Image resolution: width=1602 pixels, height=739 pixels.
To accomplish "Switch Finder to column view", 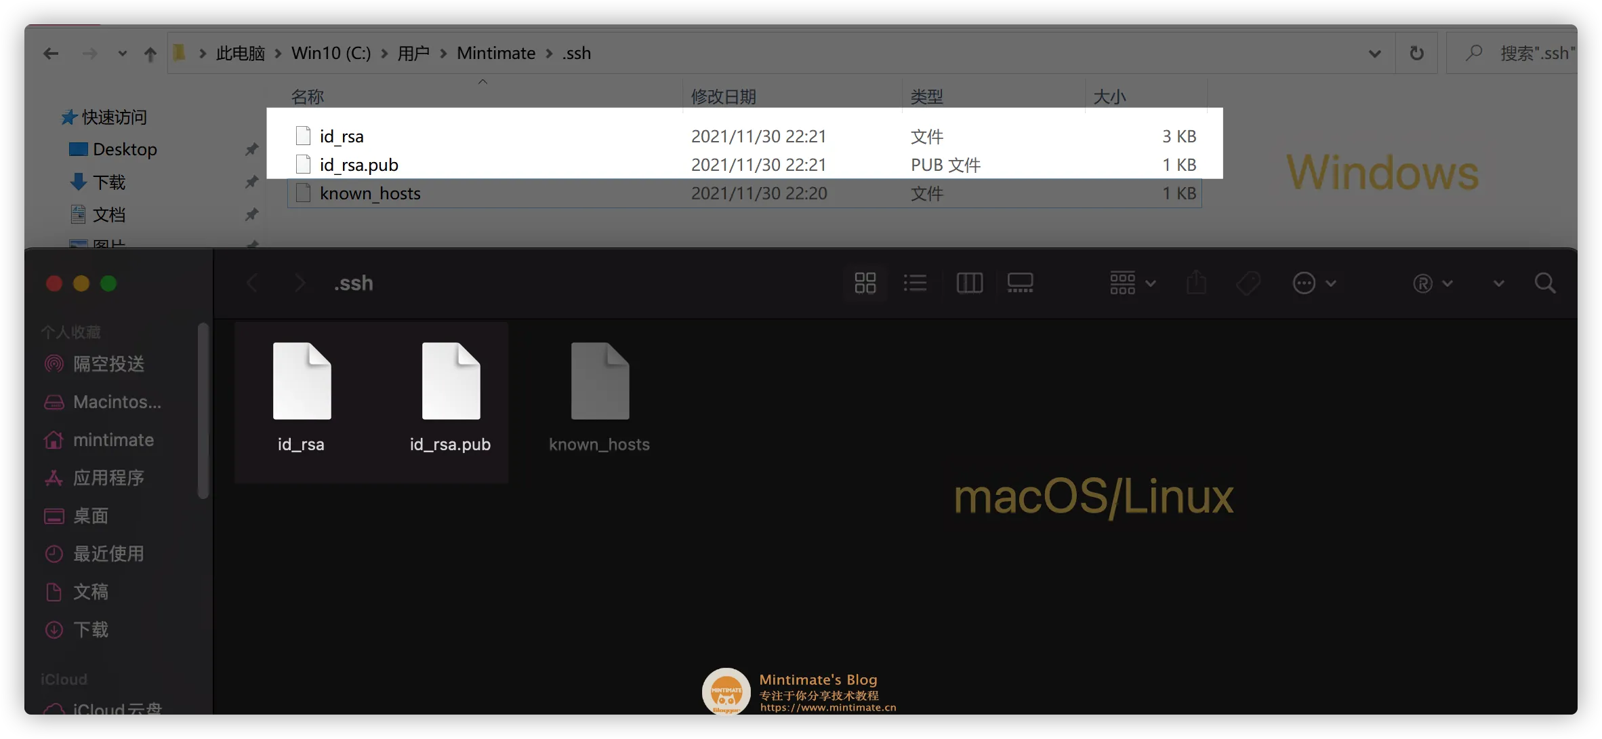I will coord(969,283).
